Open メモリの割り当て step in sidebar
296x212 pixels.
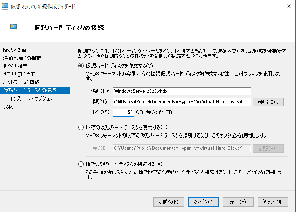[19, 74]
